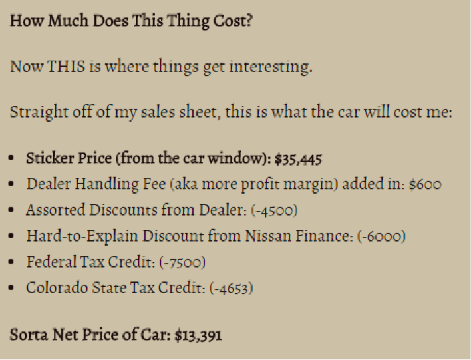Click the (-6000) Nissan Finance discount value
The height and width of the screenshot is (360, 471).
coord(381,236)
